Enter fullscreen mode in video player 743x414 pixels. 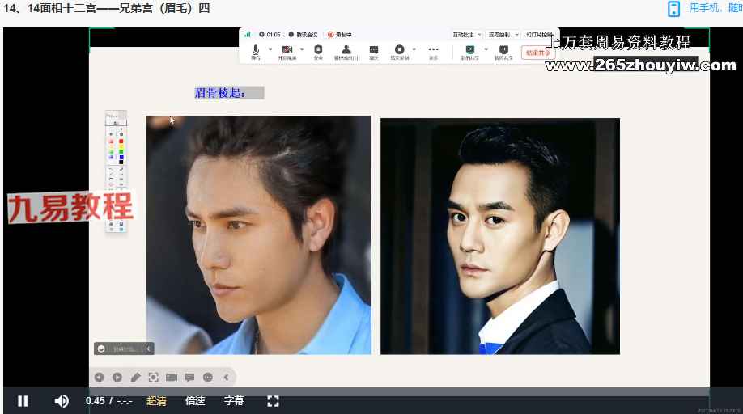pos(273,400)
